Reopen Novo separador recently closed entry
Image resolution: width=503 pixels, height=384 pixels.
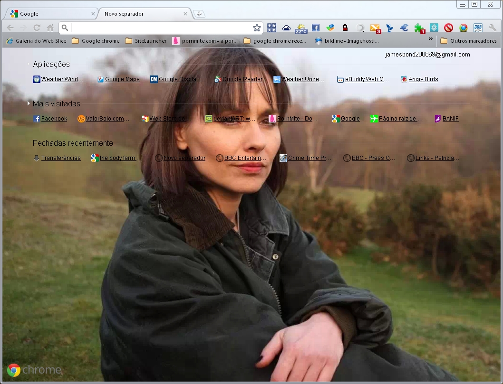click(x=180, y=158)
